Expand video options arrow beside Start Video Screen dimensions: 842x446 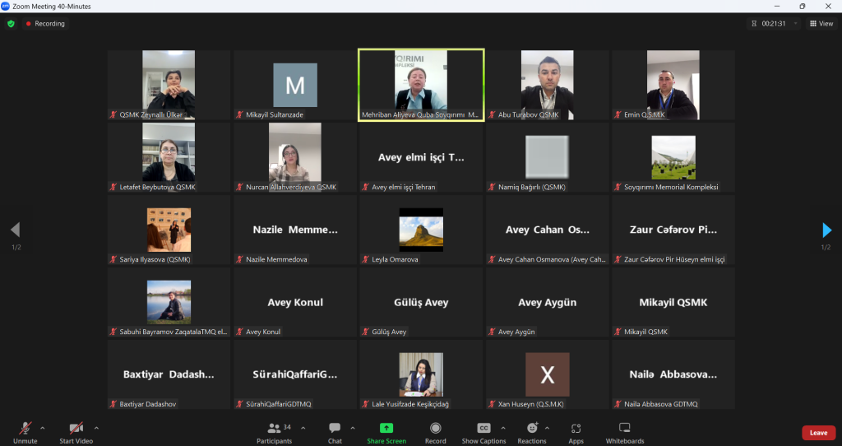pos(96,428)
